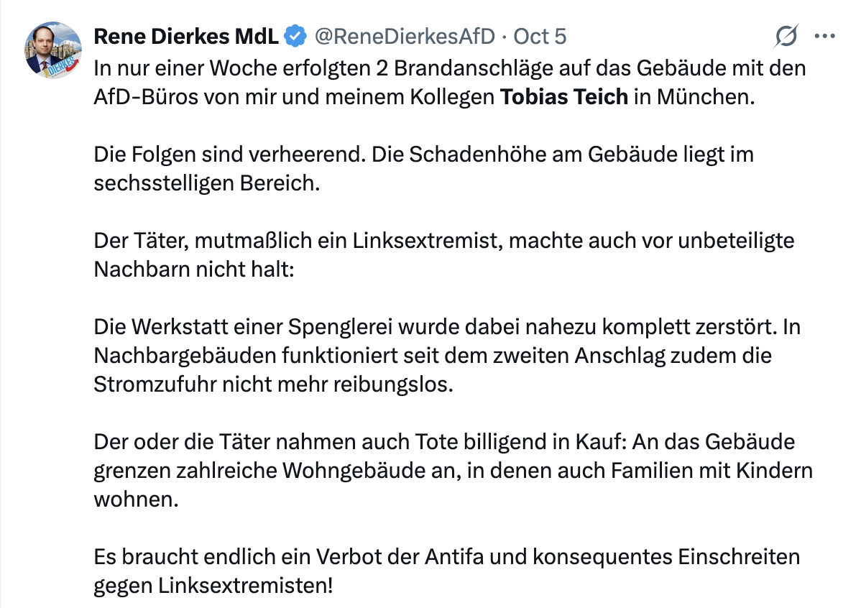This screenshot has width=861, height=608.
Task: Open the @ReneDierkesAfD handle link
Action: (x=405, y=35)
